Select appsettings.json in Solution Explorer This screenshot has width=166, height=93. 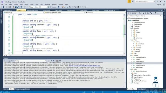138,77
